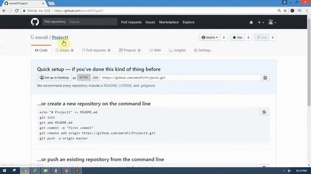The image size is (311, 174).
Task: Switch to the Code tab
Action: (x=41, y=50)
